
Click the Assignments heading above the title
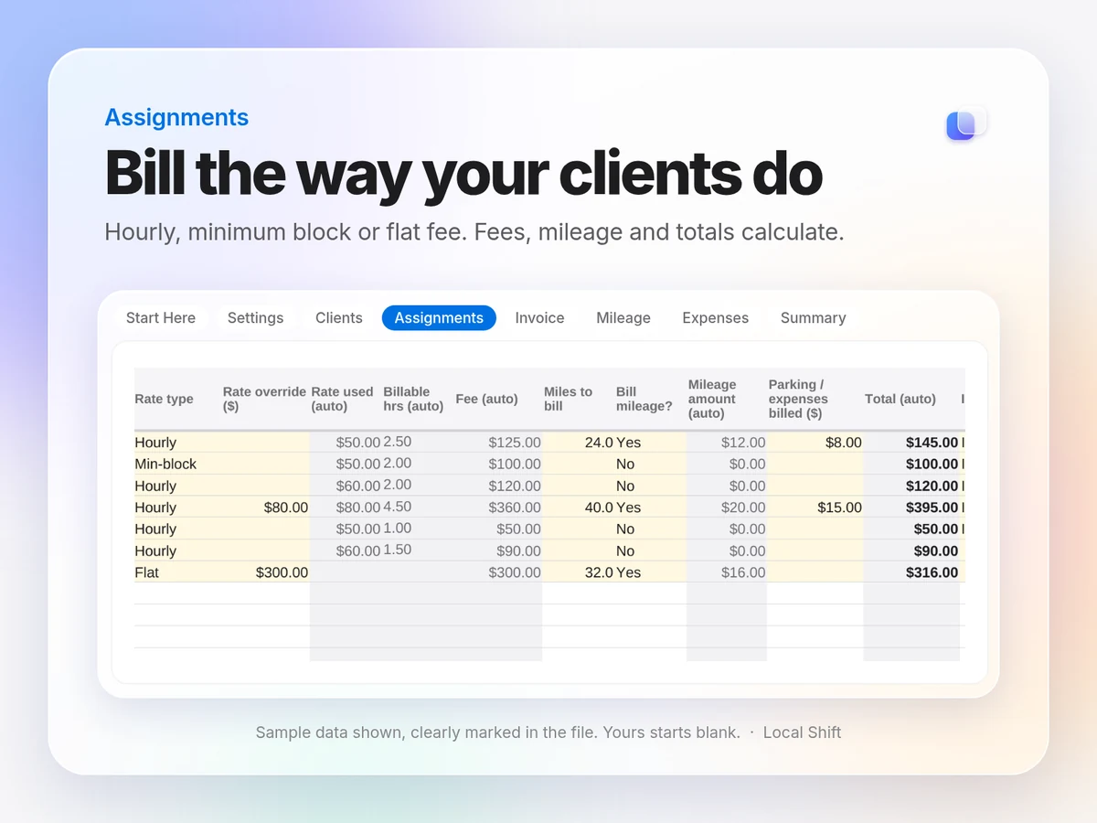[x=176, y=117]
